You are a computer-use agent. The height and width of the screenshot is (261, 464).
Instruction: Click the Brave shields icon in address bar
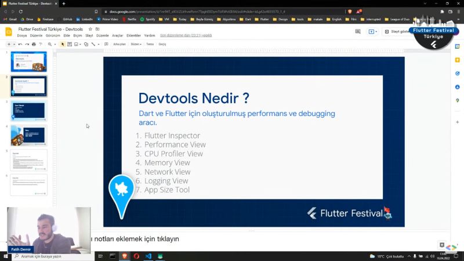pos(350,12)
